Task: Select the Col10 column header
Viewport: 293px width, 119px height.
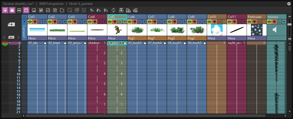Action: 217,17
